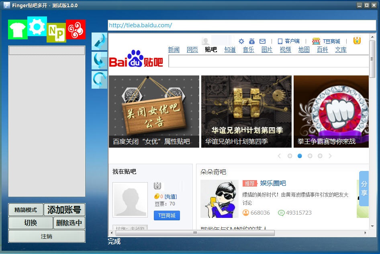Click the URL address bar
Image resolution: width=380 pixels, height=254 pixels.
tap(242, 25)
